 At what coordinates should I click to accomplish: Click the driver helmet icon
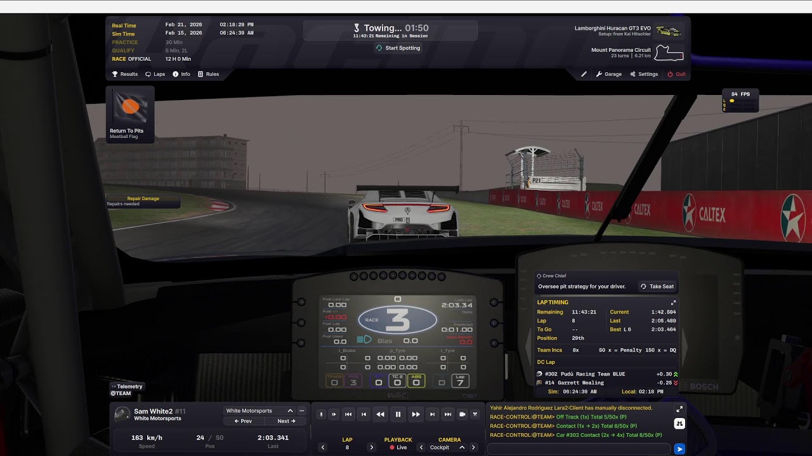[x=122, y=414]
